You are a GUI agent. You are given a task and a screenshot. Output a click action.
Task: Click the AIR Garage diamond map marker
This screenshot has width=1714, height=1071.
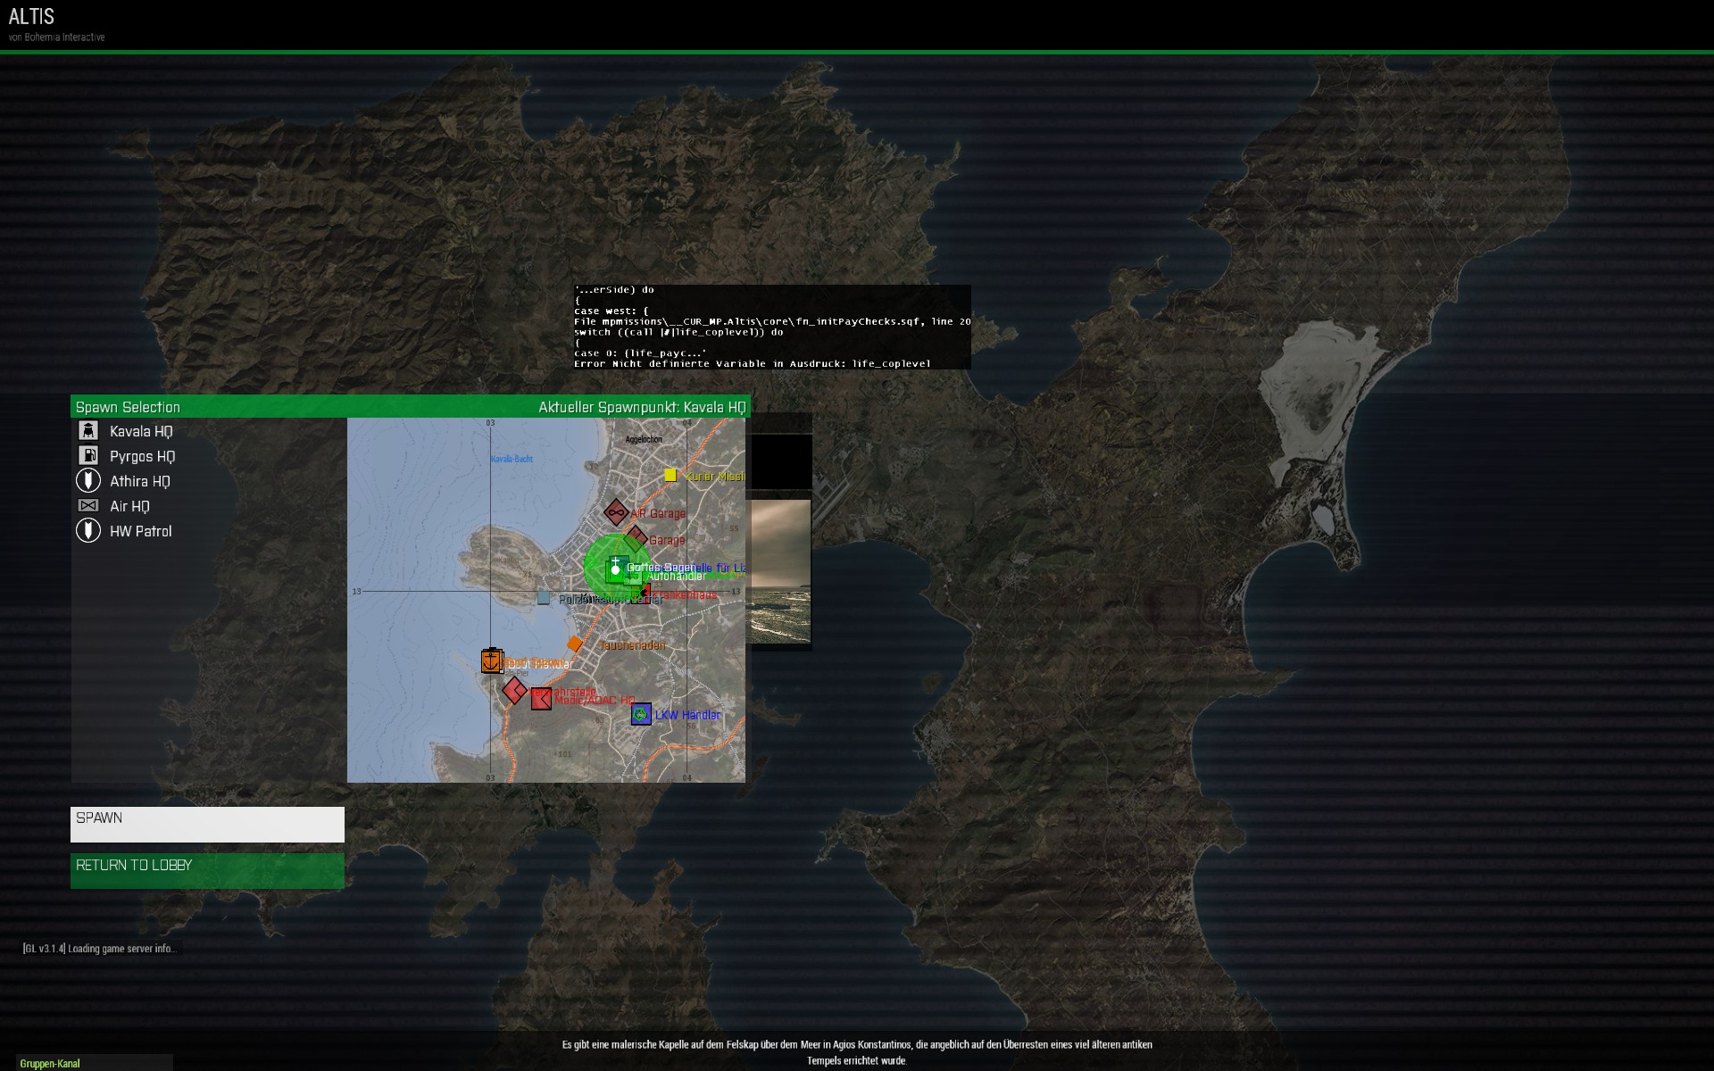pos(615,512)
